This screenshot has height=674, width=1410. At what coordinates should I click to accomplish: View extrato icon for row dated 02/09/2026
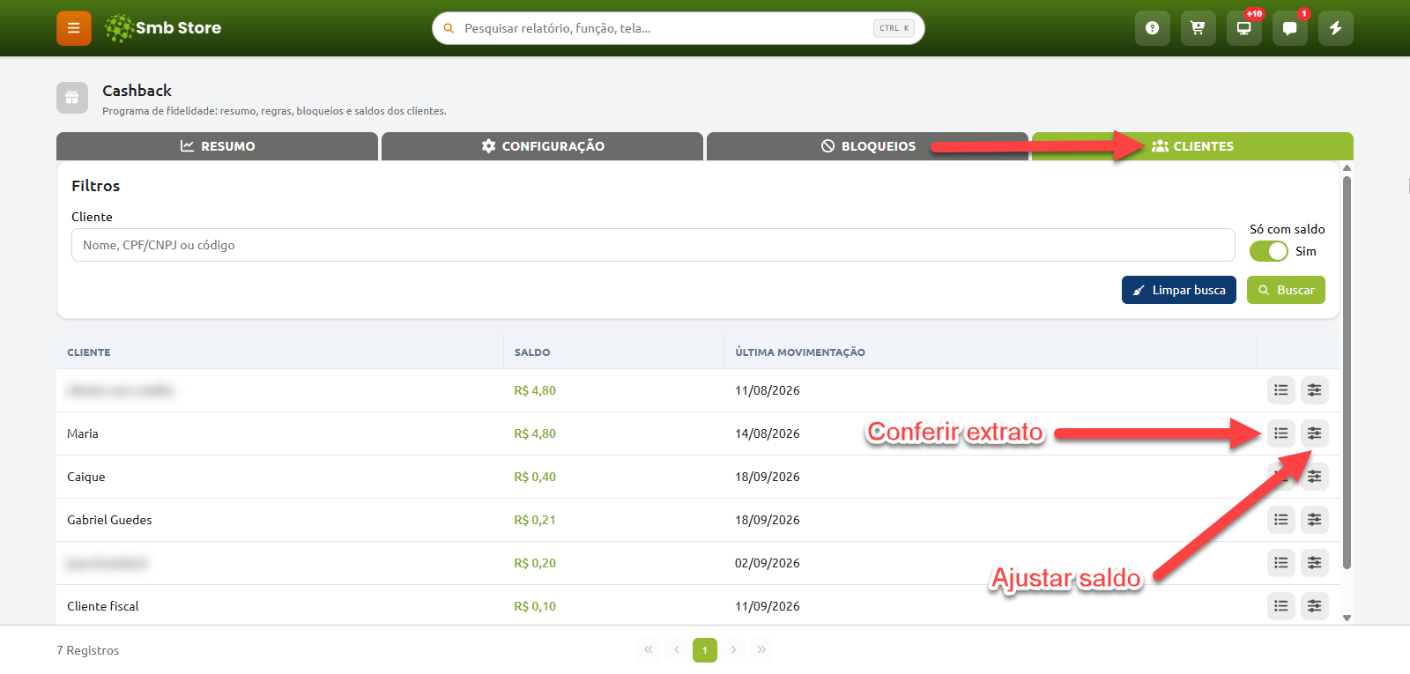pyautogui.click(x=1281, y=563)
